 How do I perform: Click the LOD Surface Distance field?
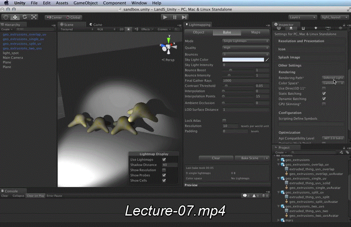[x=246, y=110]
